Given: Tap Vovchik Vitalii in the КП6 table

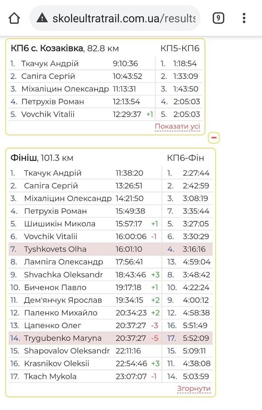Looking at the screenshot, I should (48, 114).
